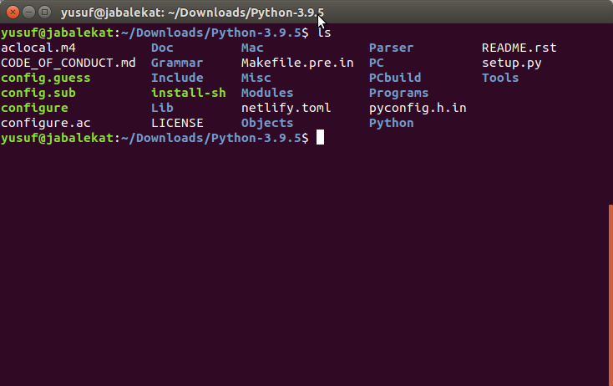The height and width of the screenshot is (386, 613).
Task: Click the PC directory name
Action: point(376,63)
